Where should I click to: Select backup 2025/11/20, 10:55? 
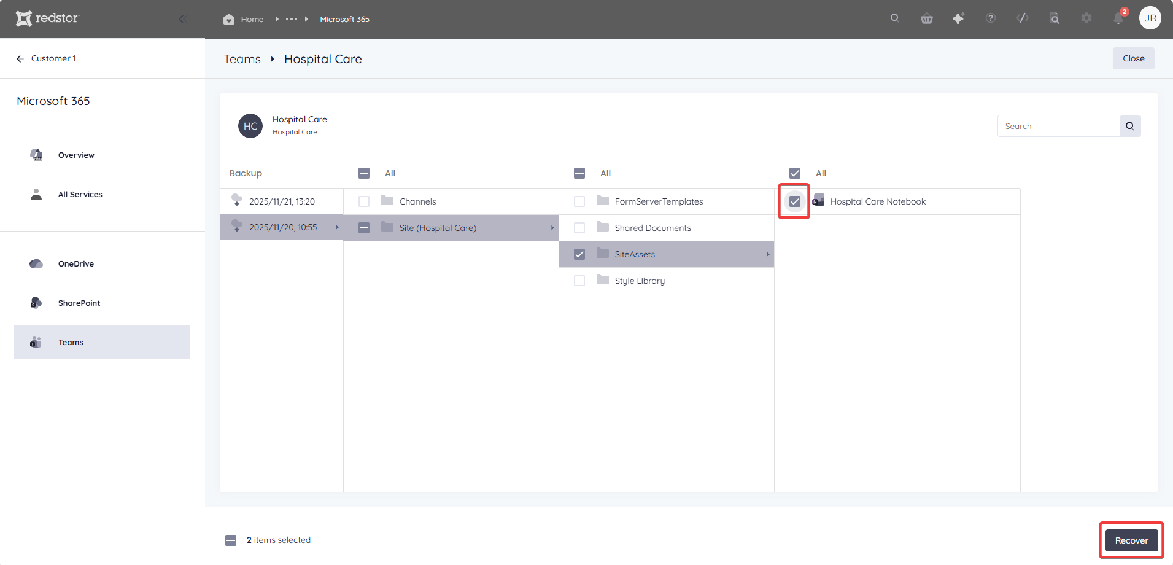point(281,227)
